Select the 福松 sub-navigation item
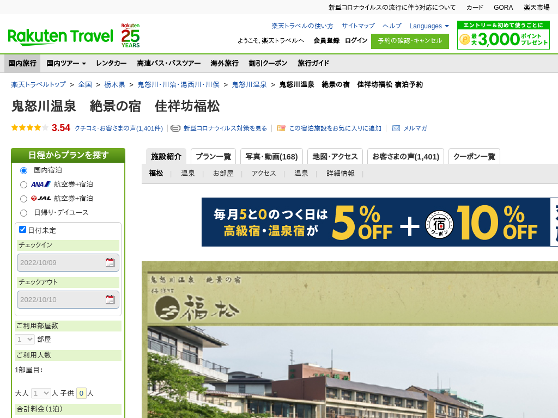This screenshot has width=558, height=418. 156,174
